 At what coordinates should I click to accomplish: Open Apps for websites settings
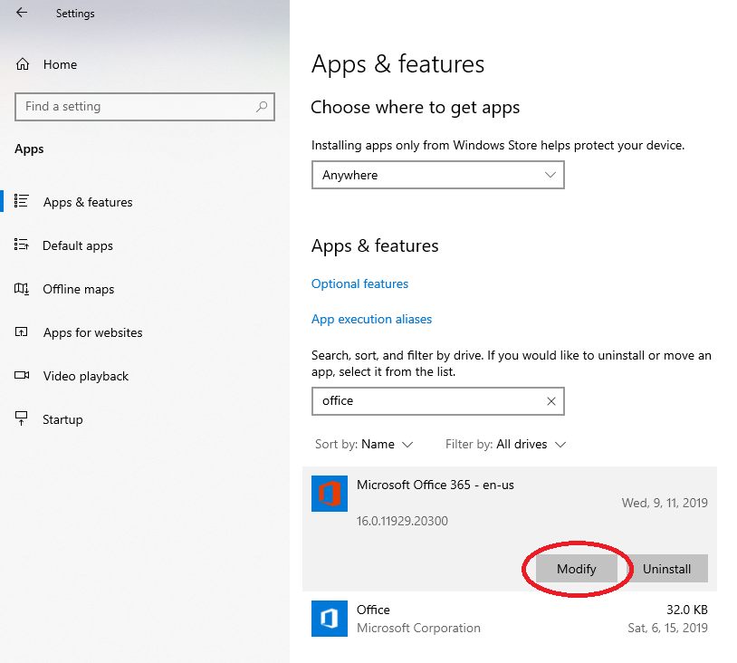tap(92, 333)
